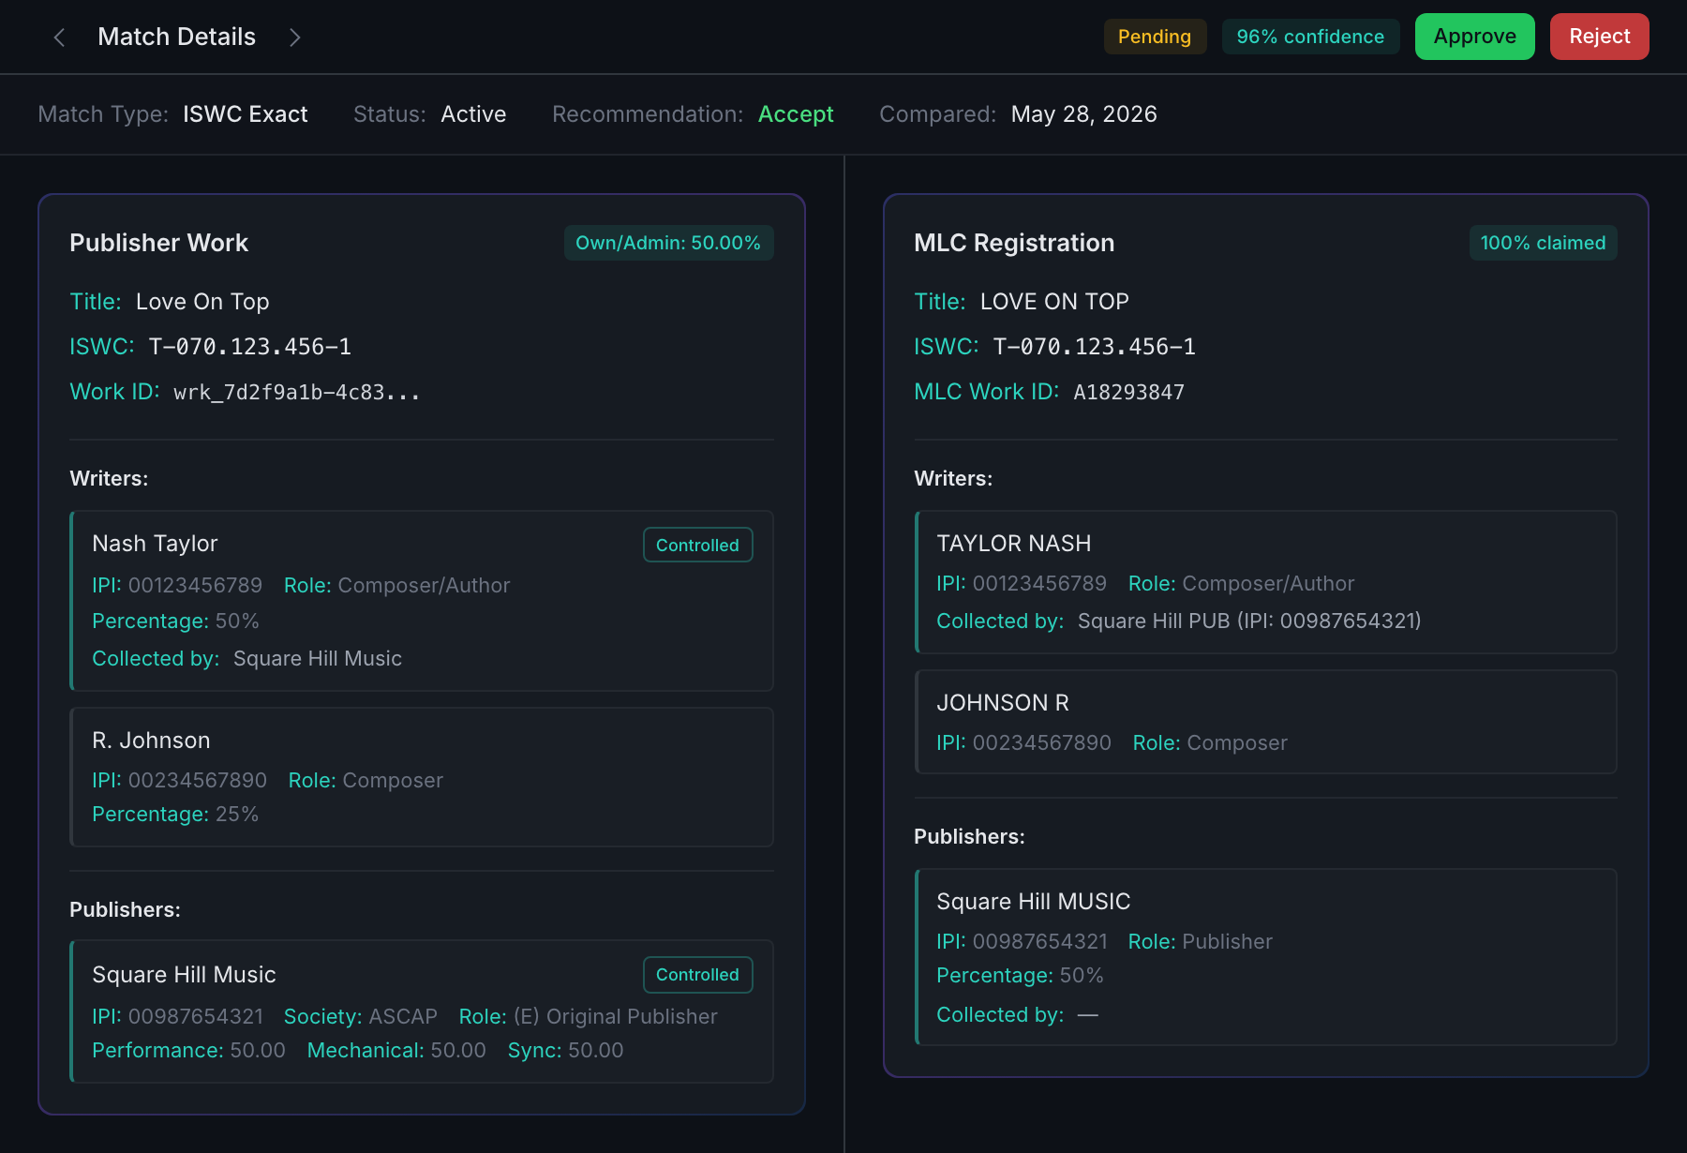Viewport: 1687px width, 1153px height.
Task: Click the Writers heading in MLC Registration
Action: (953, 479)
